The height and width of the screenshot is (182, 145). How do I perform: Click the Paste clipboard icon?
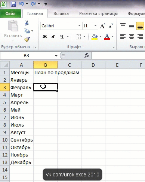13,25
